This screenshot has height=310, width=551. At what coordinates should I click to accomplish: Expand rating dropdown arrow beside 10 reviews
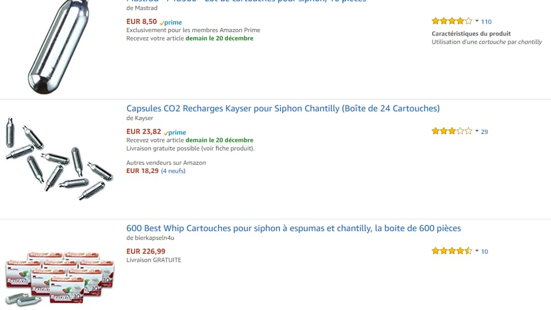[477, 251]
